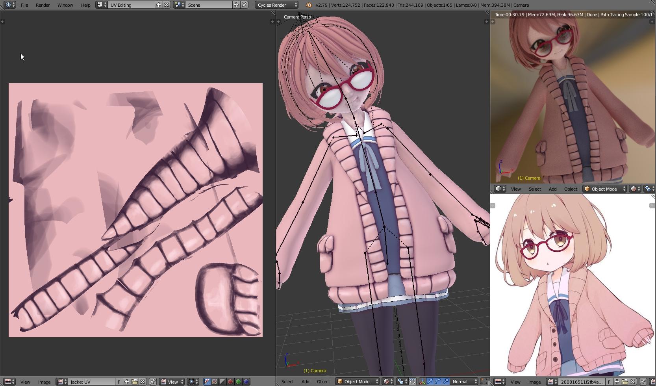This screenshot has height=386, width=656.
Task: Set fake user (F) for jacket UV
Action: tap(119, 382)
